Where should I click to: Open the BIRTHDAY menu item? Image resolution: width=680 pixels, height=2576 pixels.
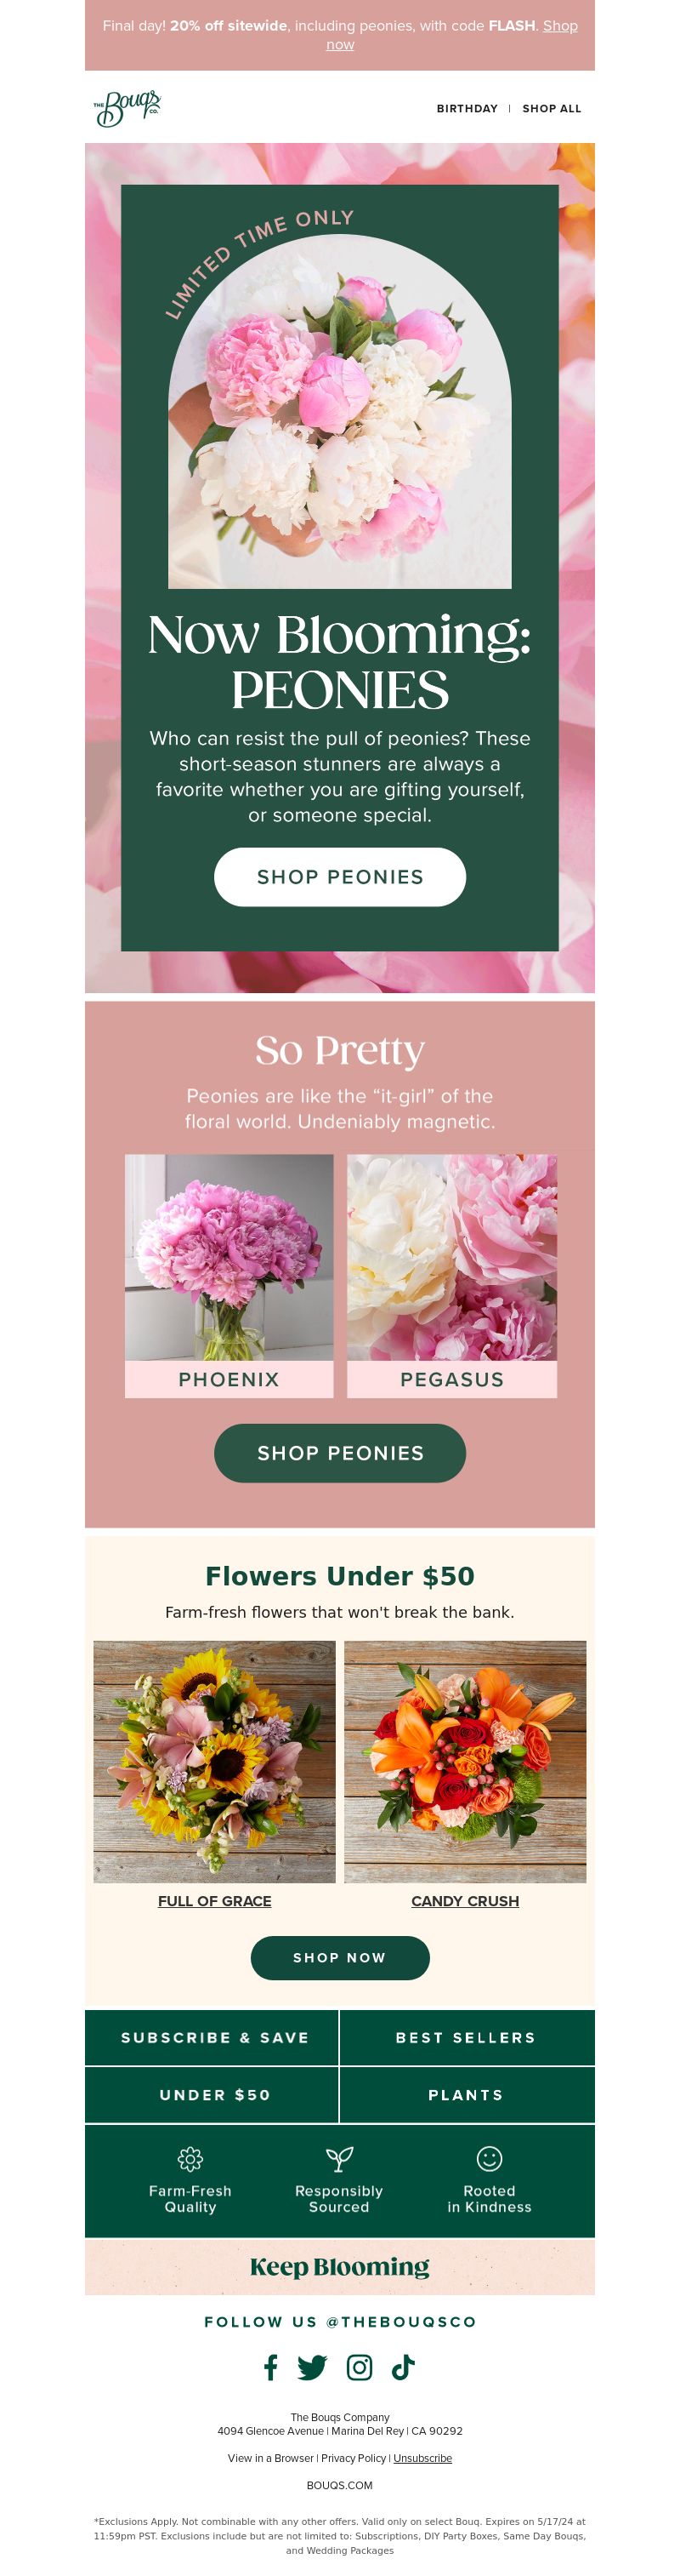[x=467, y=108]
